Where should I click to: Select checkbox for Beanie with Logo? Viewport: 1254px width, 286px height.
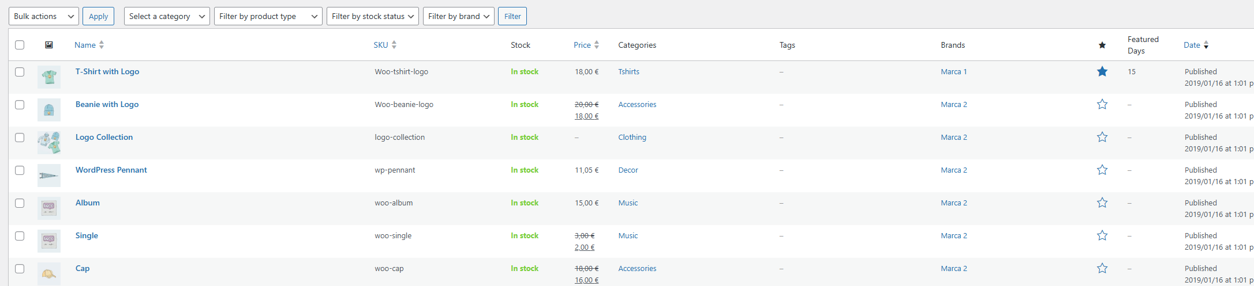point(20,105)
